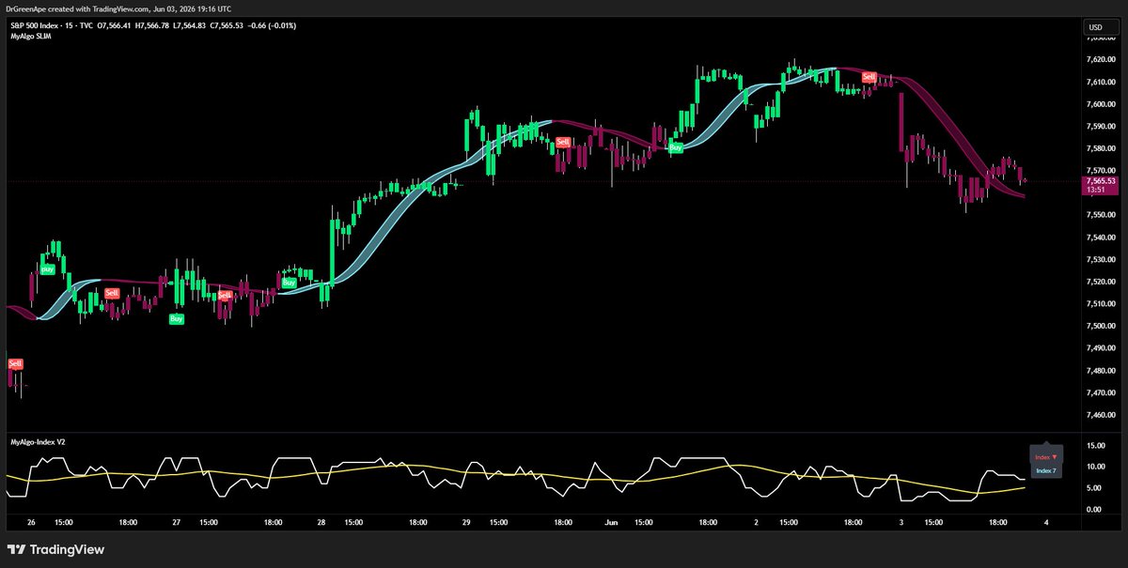
Task: Click the 7,620.00 price axis label
Action: pos(1100,60)
